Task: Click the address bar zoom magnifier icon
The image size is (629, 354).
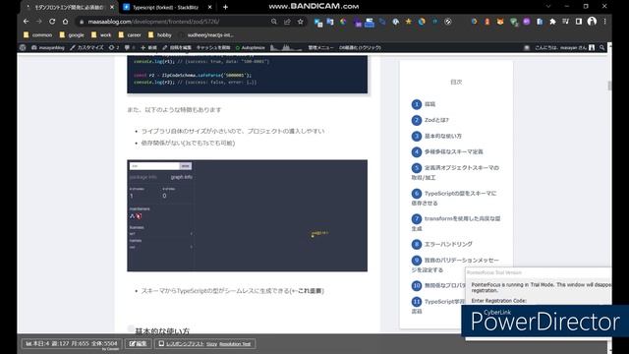Action: pyautogui.click(x=274, y=22)
